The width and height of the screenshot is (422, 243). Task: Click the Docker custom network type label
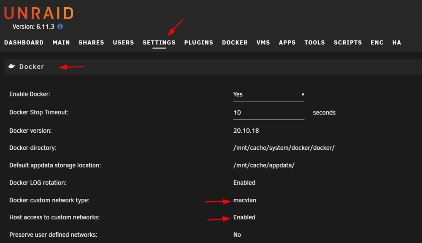coord(49,200)
